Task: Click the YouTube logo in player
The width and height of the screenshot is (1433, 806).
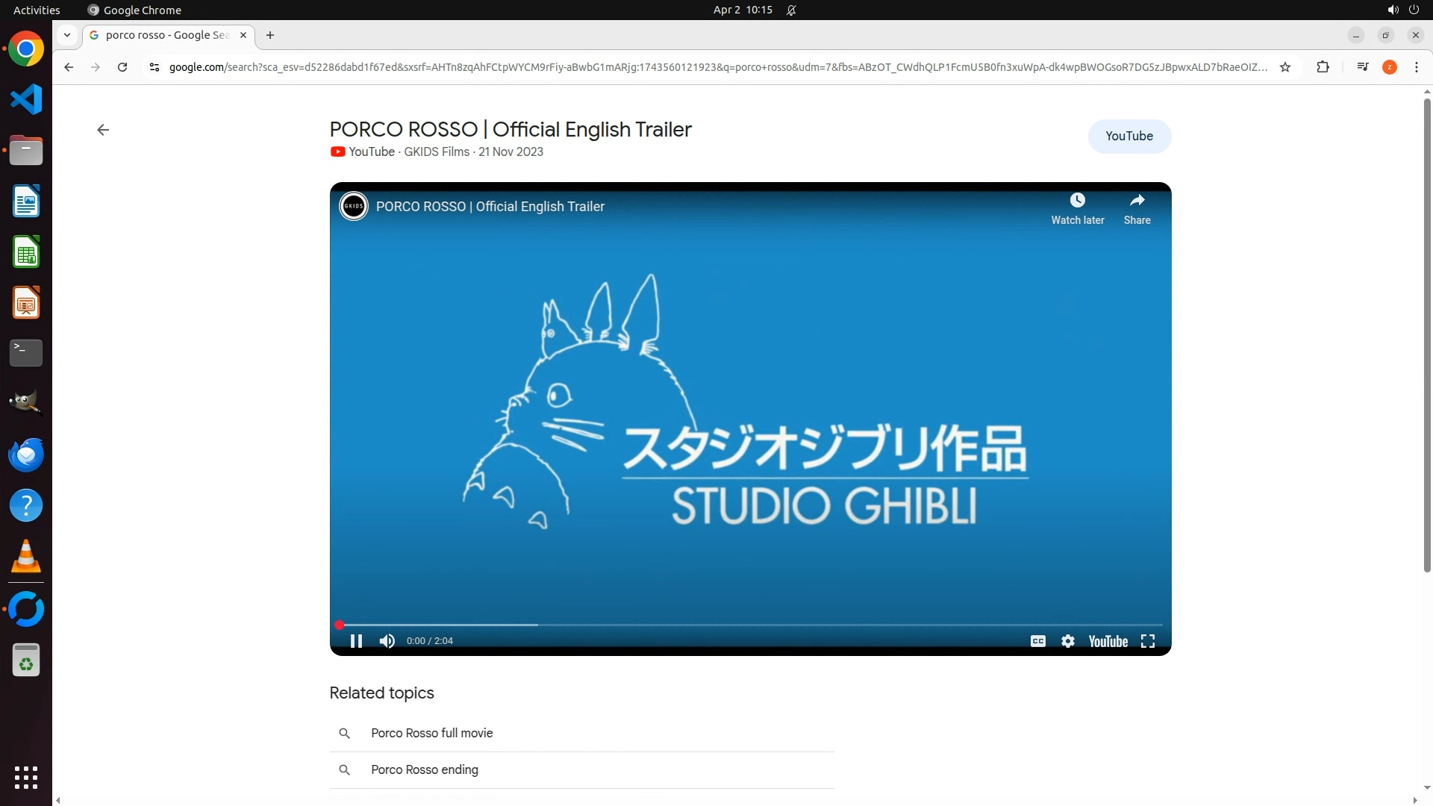Action: pos(1108,641)
